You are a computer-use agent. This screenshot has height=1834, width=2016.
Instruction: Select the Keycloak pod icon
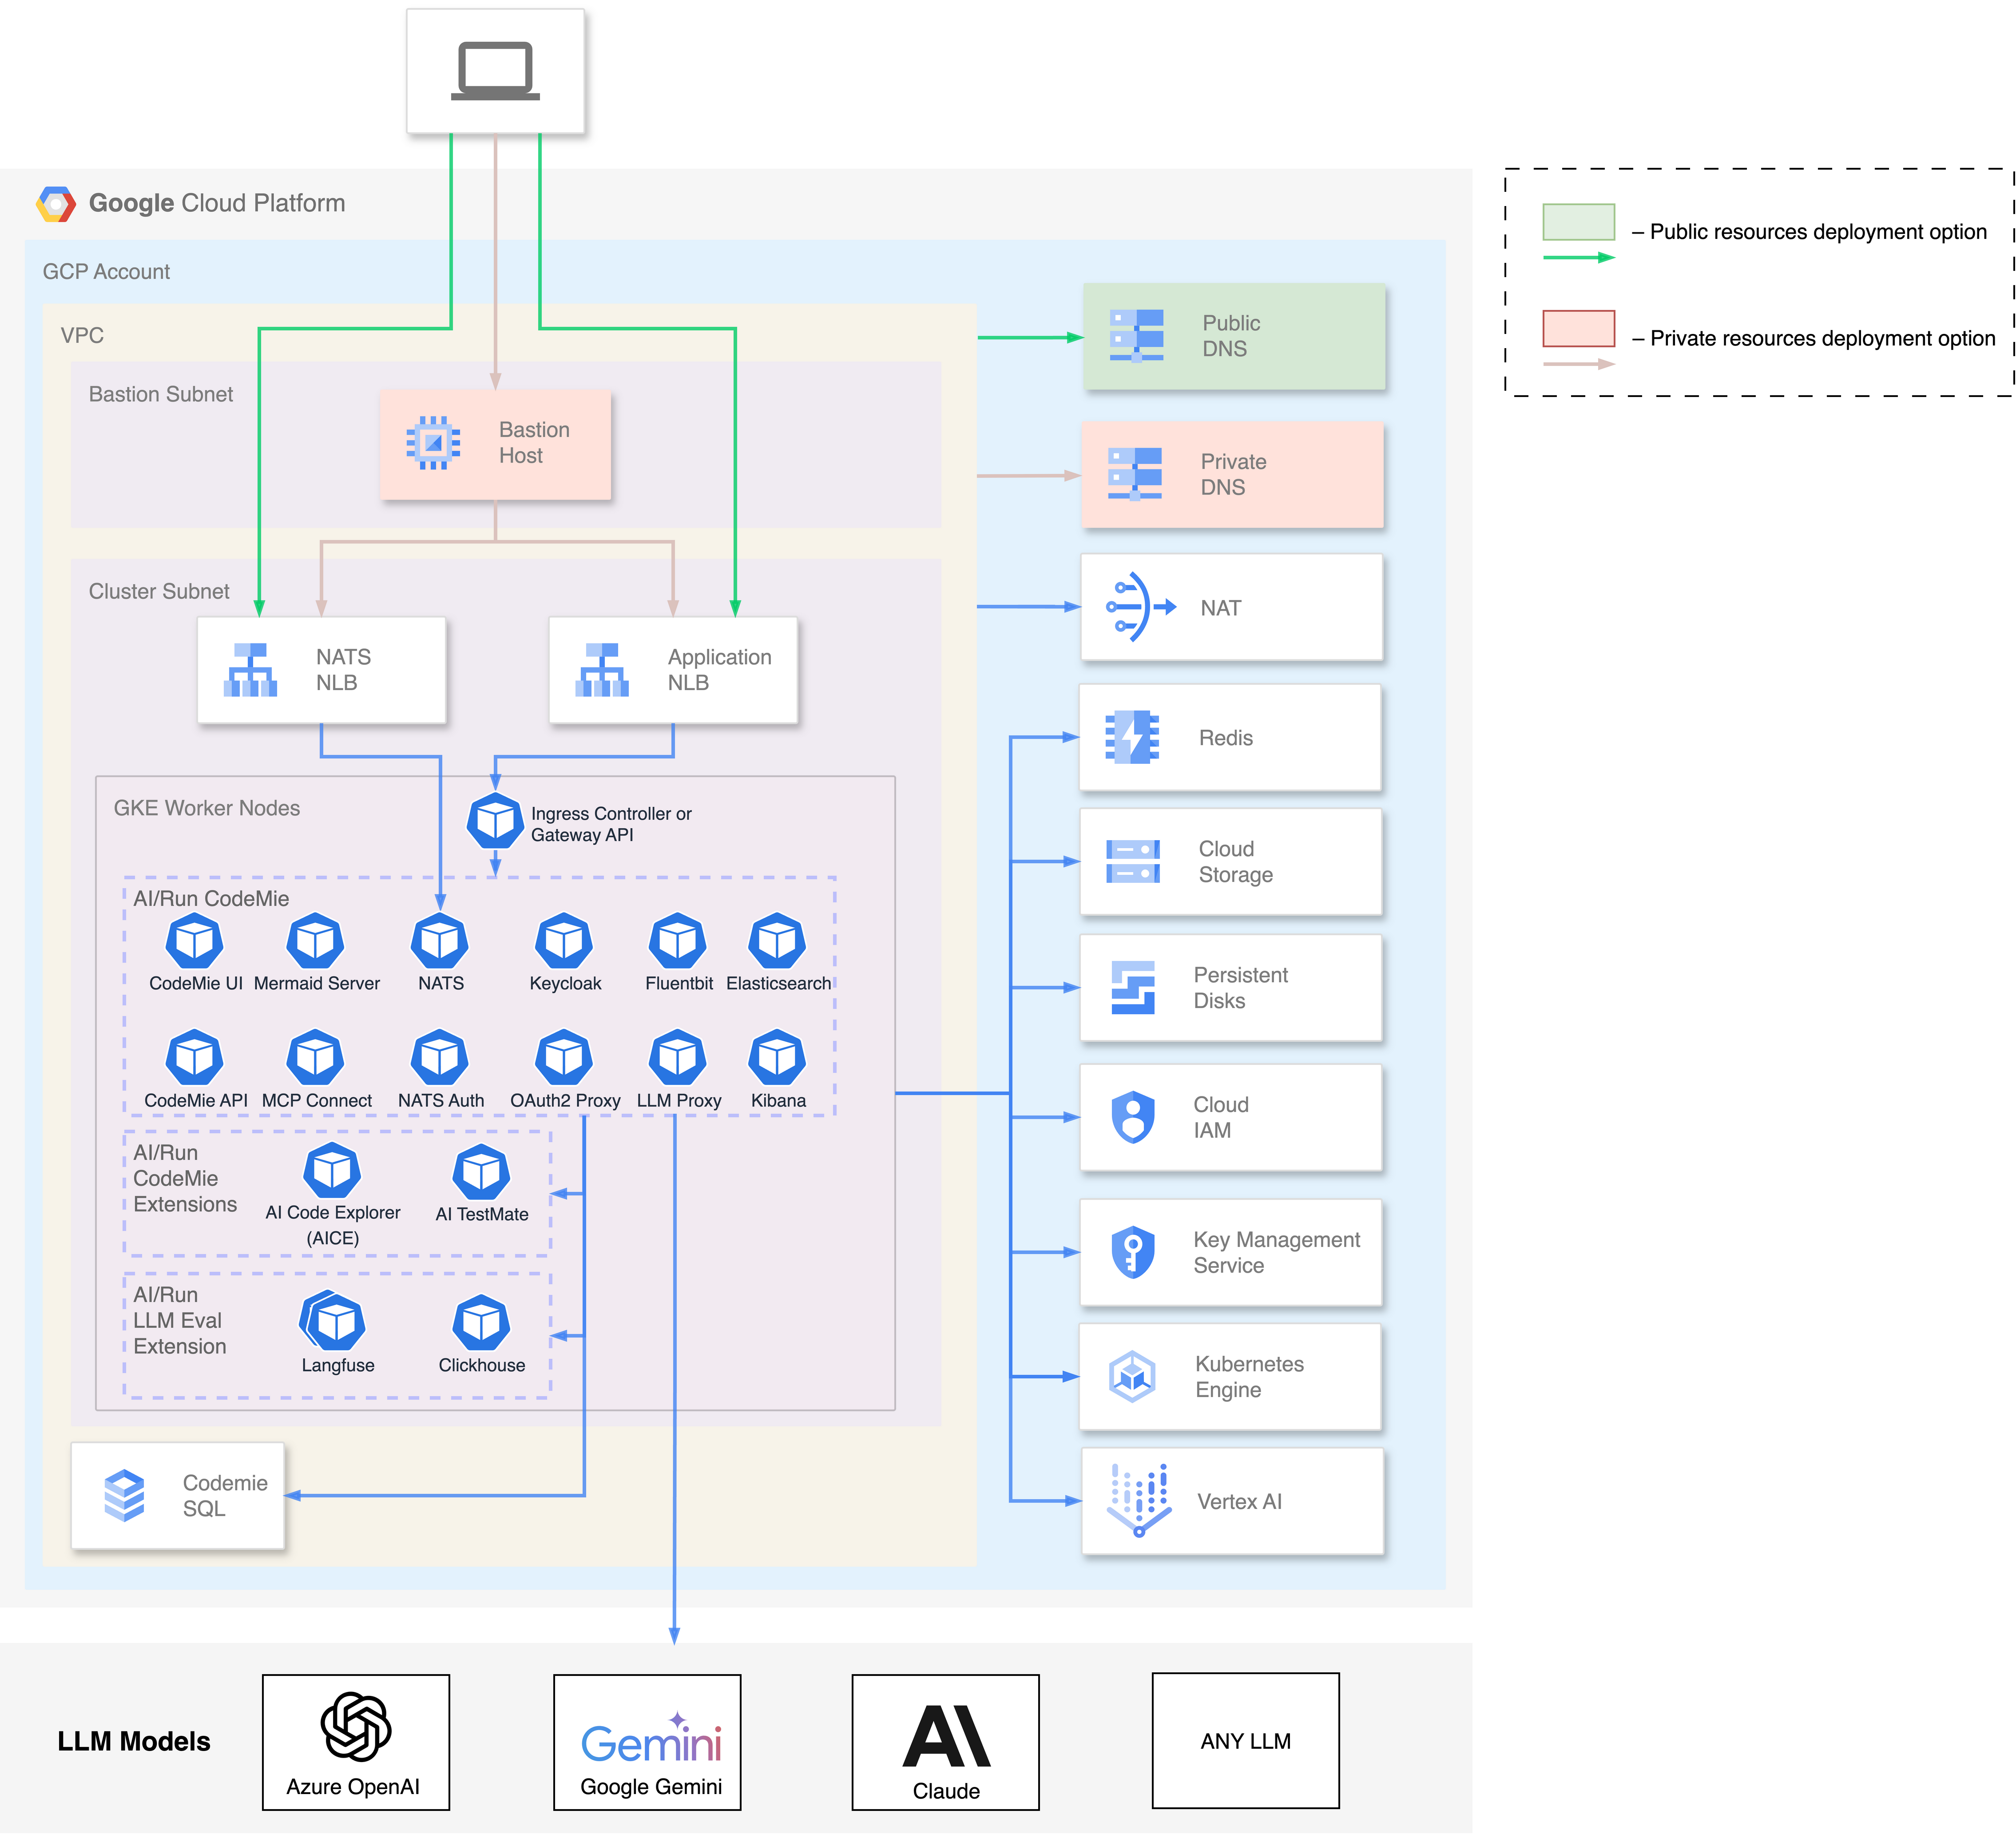(x=564, y=941)
